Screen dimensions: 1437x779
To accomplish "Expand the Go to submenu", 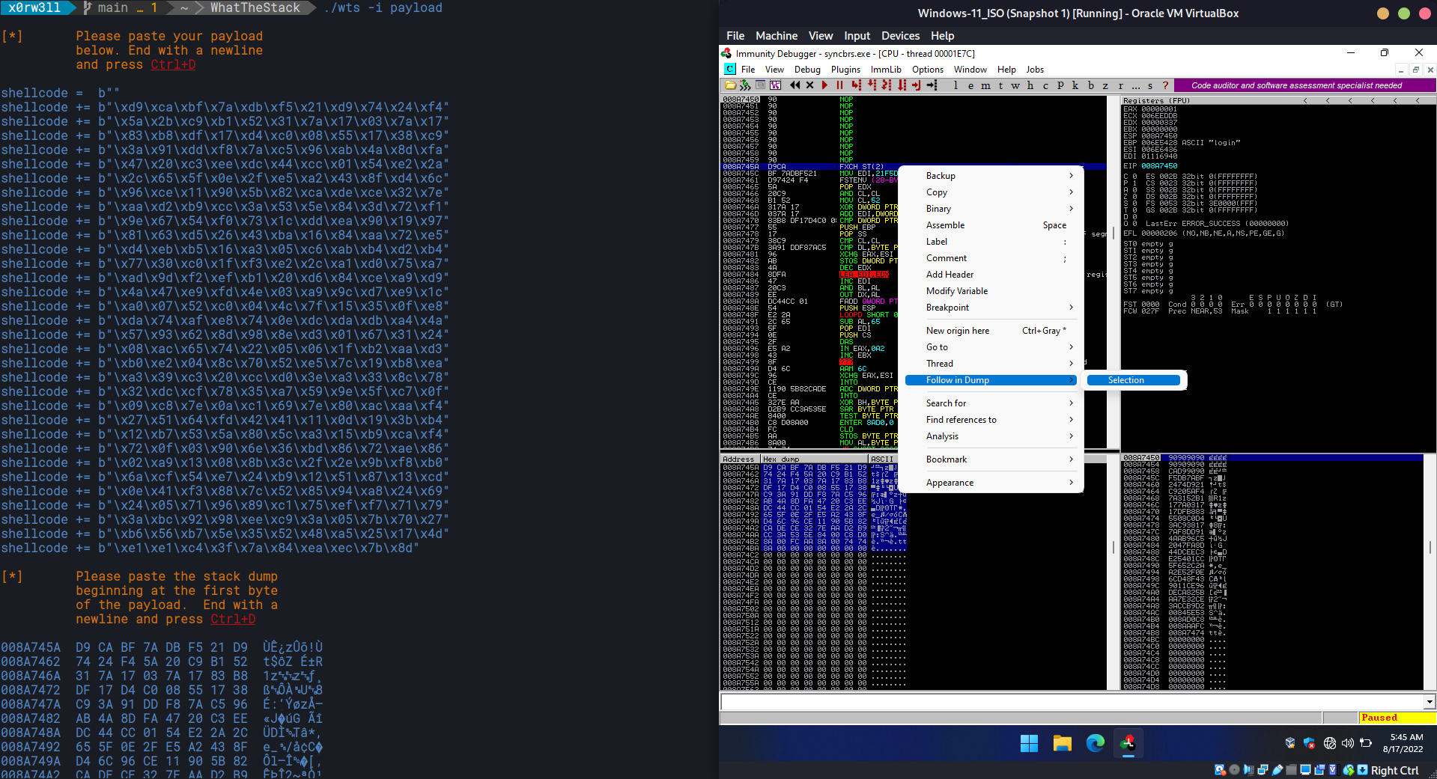I will 991,347.
